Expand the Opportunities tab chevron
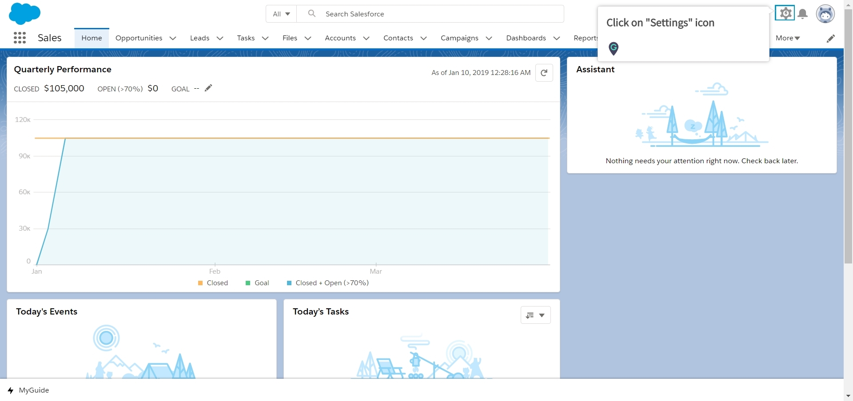 [x=173, y=38]
